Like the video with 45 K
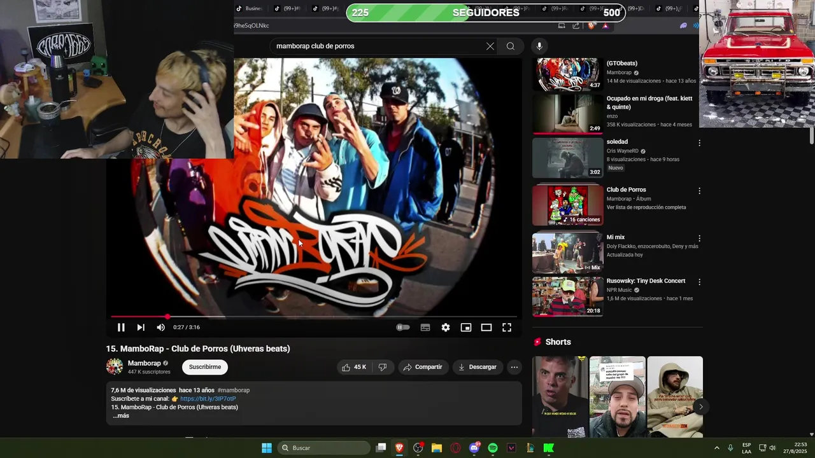This screenshot has height=458, width=815. click(354, 367)
